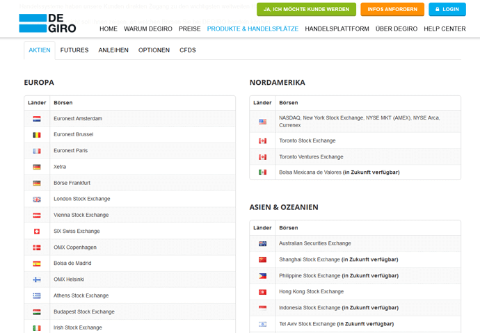The width and height of the screenshot is (480, 333).
Task: Click the Canada flag beside Toronto Stock Exchange
Action: (x=262, y=141)
